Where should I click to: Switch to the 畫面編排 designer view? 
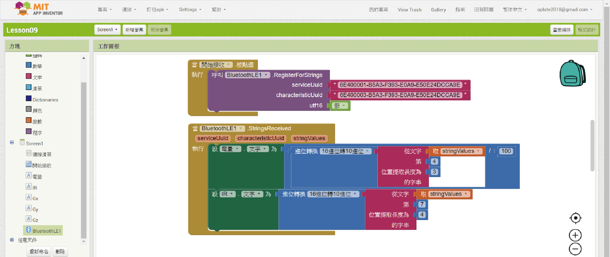562,30
